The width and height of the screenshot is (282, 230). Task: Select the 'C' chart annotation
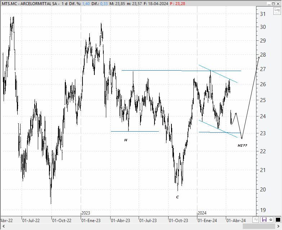click(x=178, y=197)
